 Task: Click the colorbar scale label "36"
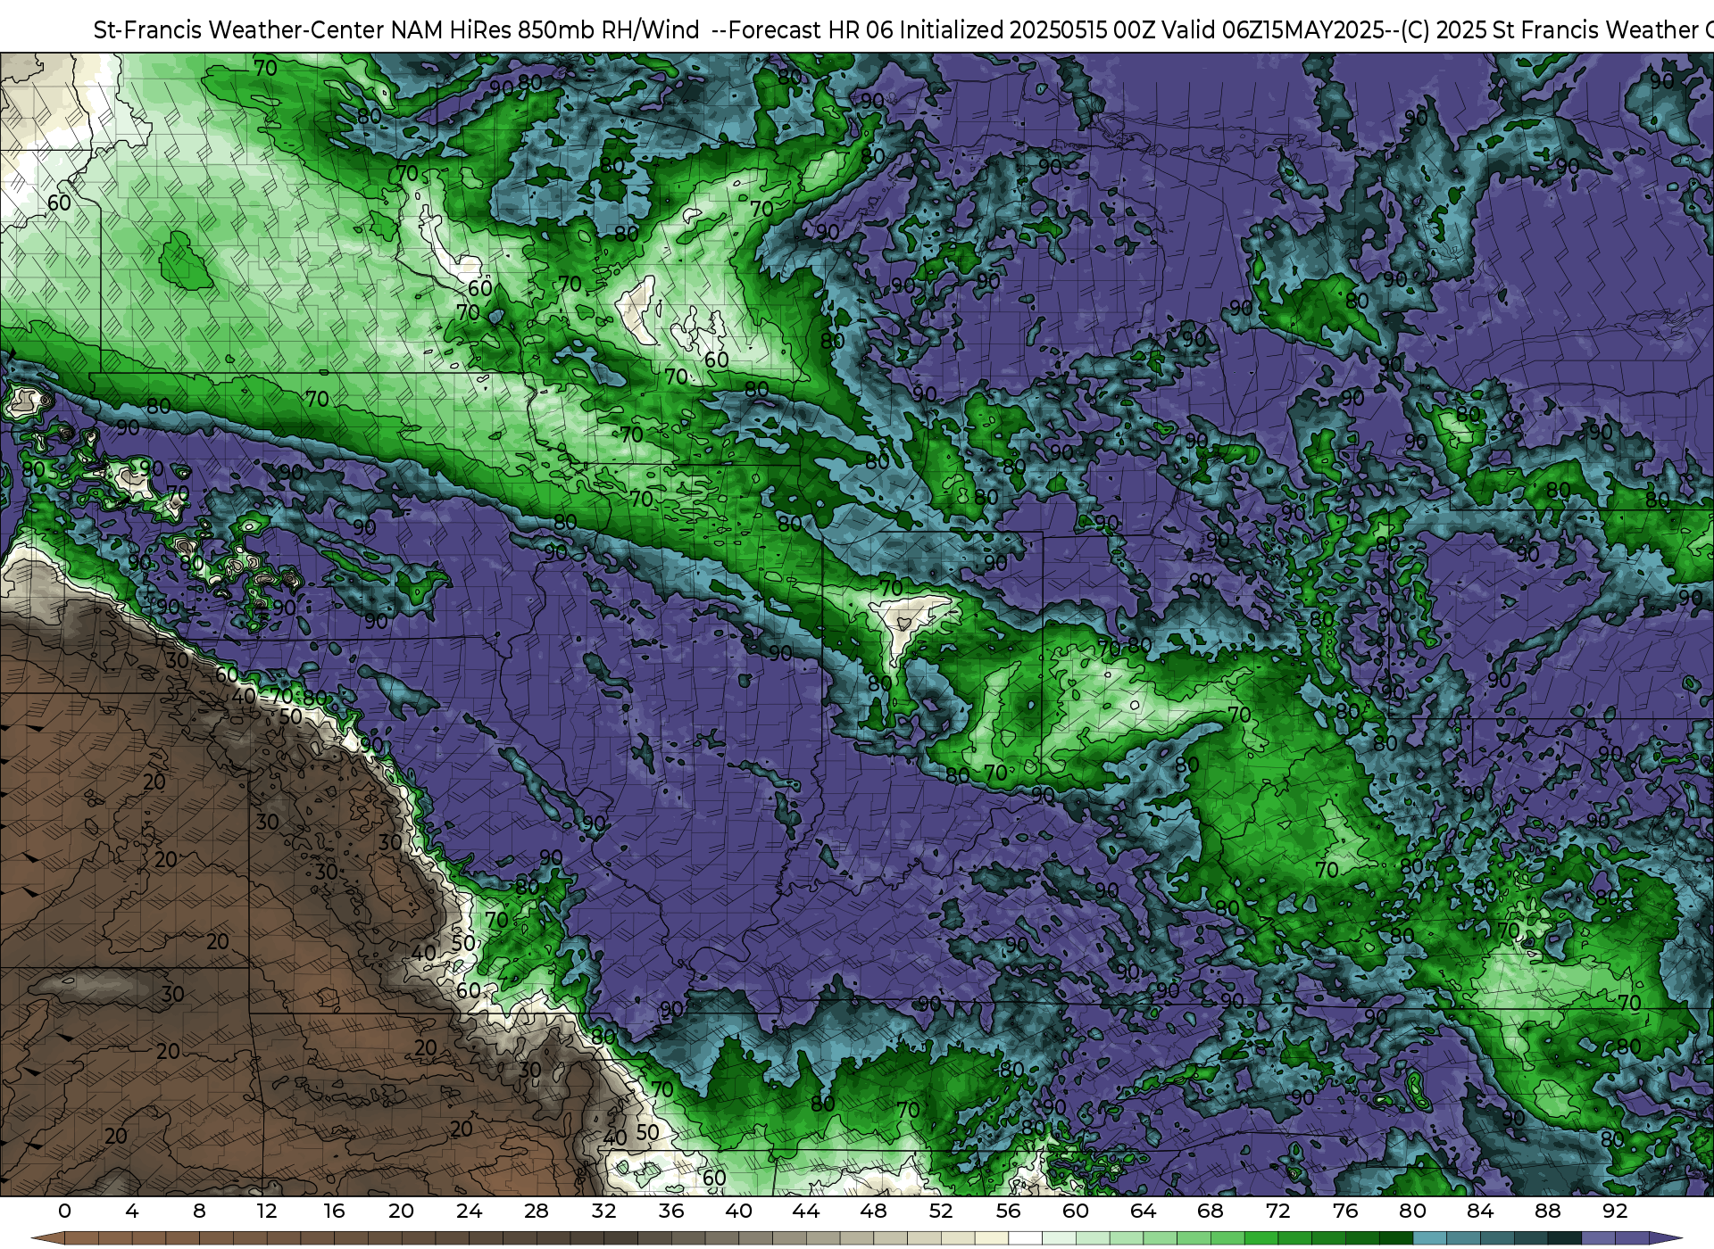coord(671,1212)
